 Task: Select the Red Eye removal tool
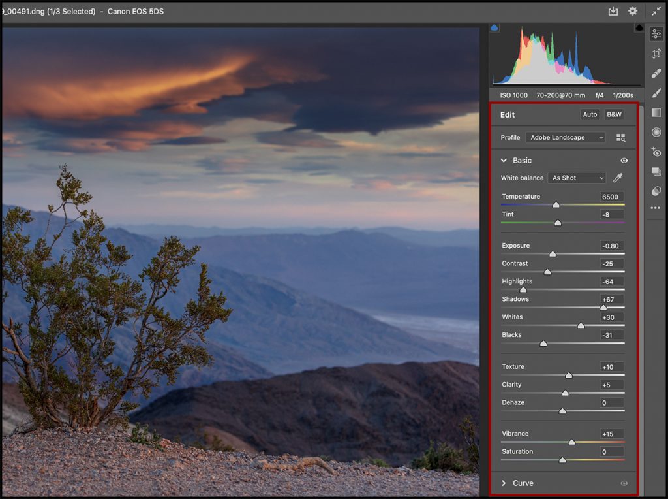(656, 152)
